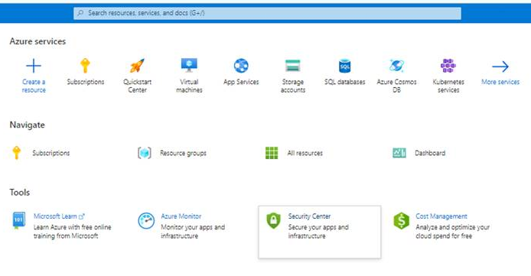Image resolution: width=531 pixels, height=276 pixels.
Task: Open the Virtual machines monitor icon
Action: (x=189, y=65)
